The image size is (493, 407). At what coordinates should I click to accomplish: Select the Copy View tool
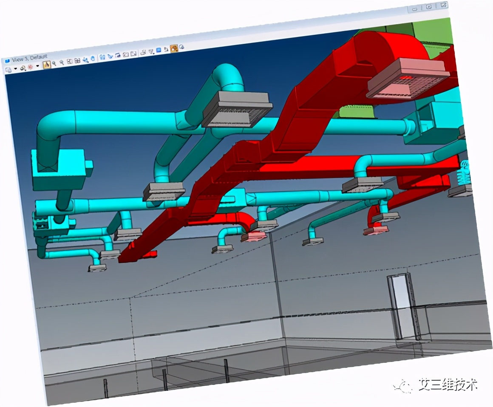[143, 53]
